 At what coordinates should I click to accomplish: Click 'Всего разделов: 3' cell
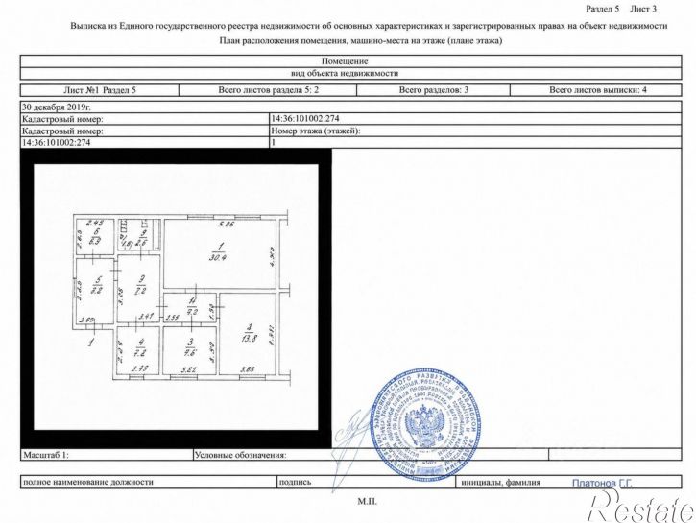tap(433, 90)
